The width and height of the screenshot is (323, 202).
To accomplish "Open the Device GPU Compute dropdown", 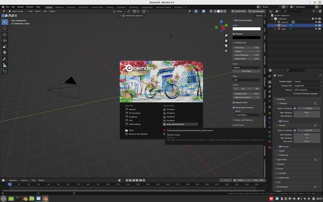I will [x=308, y=90].
